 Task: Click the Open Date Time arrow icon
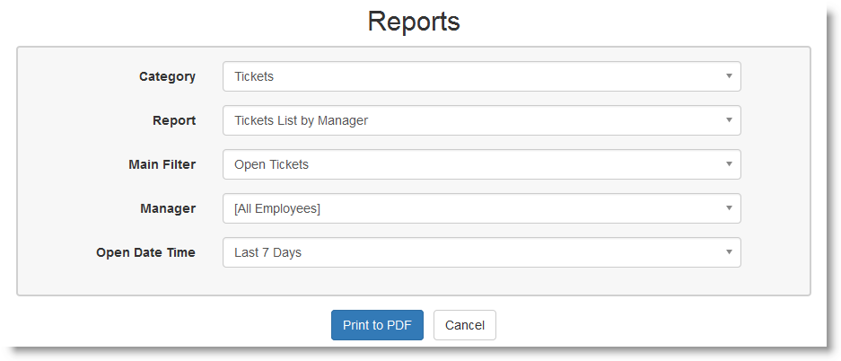(x=729, y=252)
